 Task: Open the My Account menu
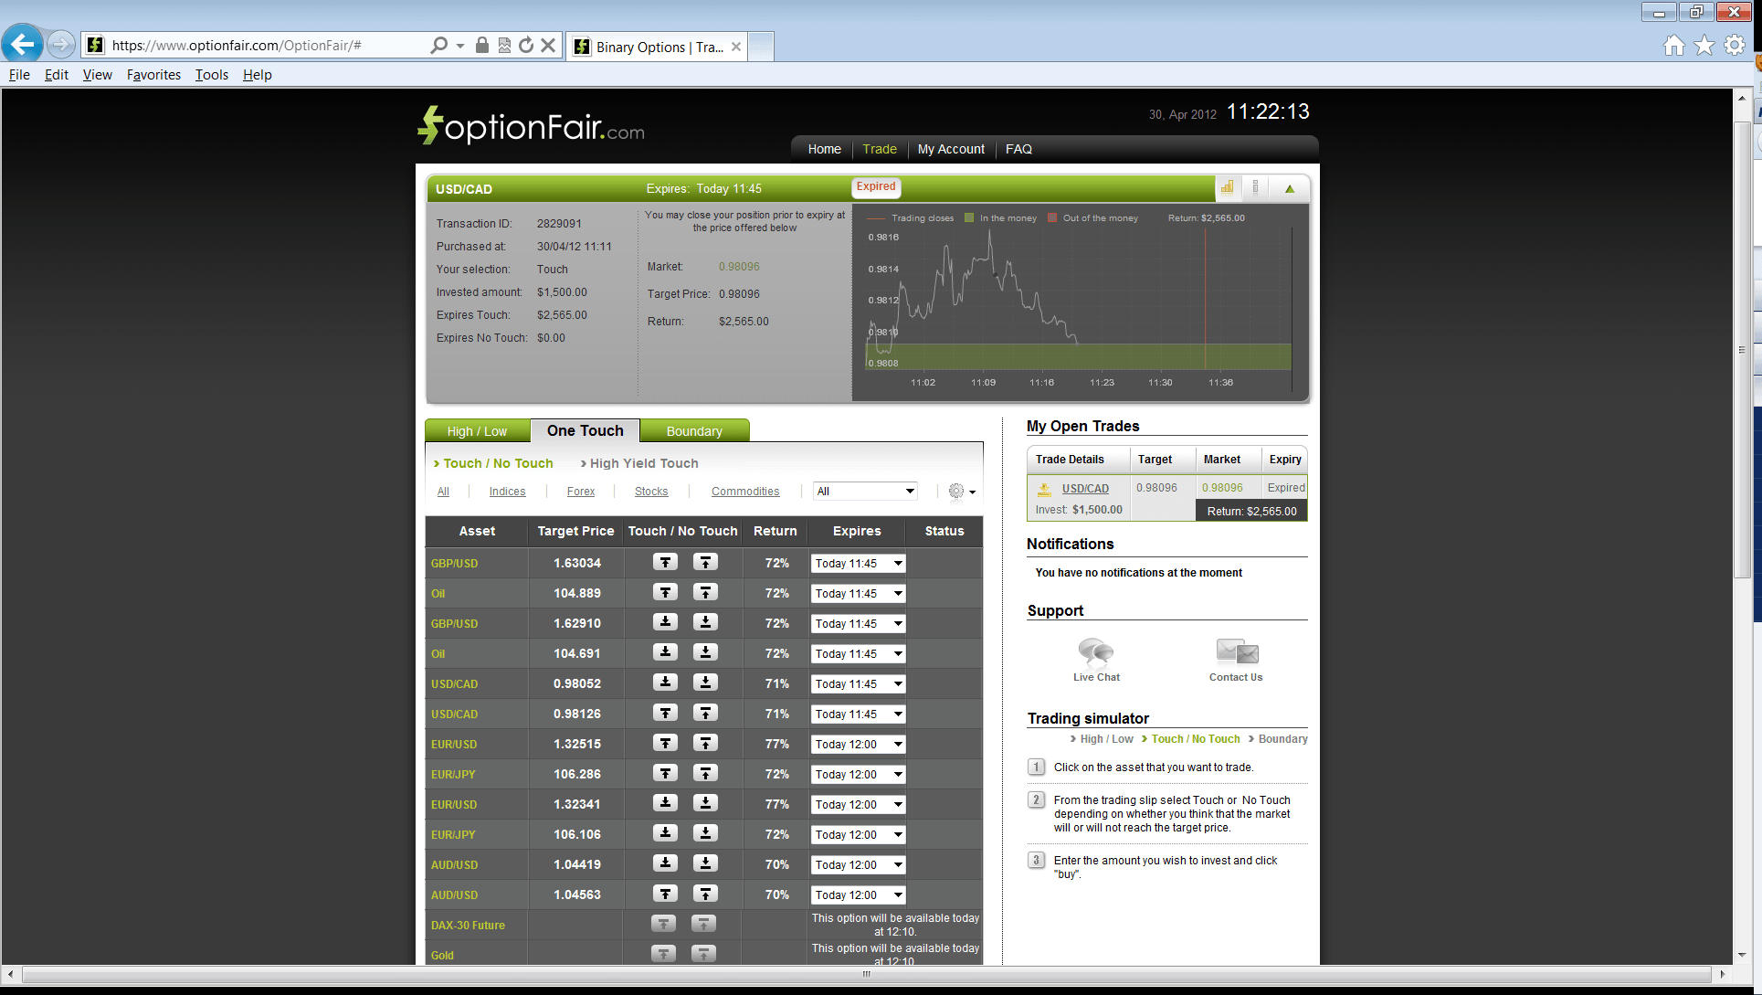coord(950,149)
